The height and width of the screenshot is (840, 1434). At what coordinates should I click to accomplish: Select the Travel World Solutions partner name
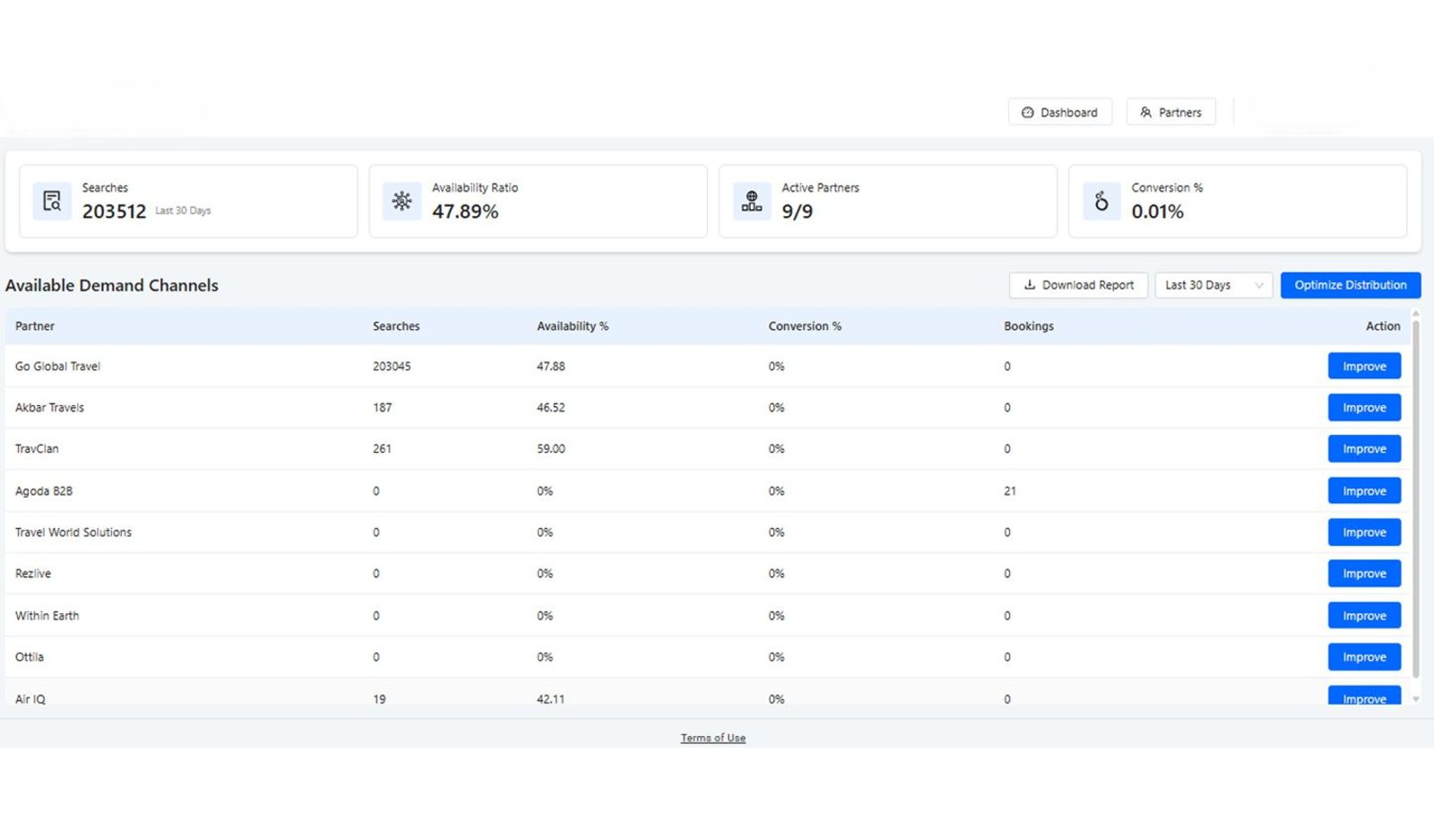[x=73, y=532]
